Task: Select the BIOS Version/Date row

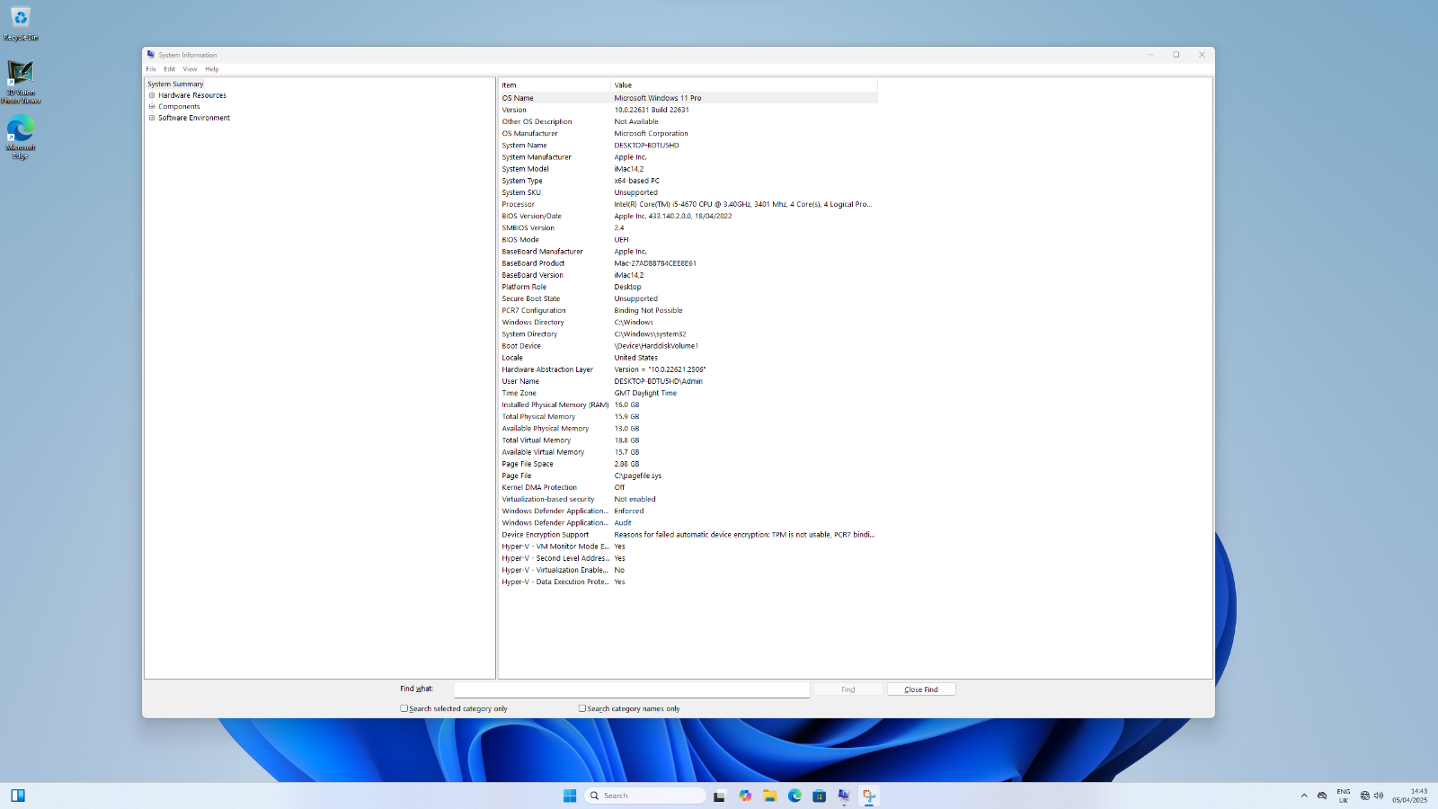Action: (x=688, y=216)
